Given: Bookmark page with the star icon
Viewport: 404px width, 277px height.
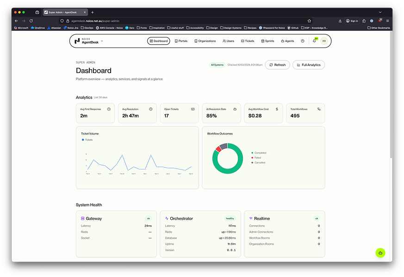Looking at the screenshot, I should pyautogui.click(x=309, y=21).
